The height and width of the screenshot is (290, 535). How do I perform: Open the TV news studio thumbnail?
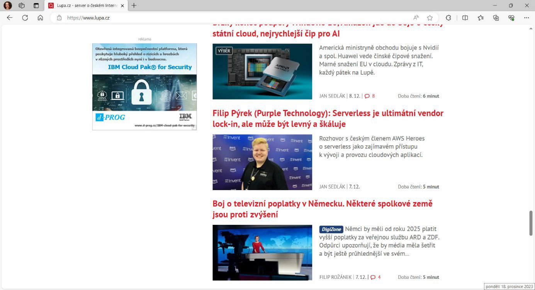[262, 253]
